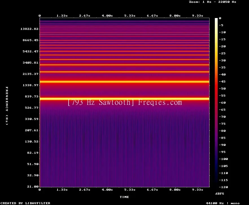Viewport: 249px width, 205px height.
Task: Click the 3405.81 frequency label
Action: point(30,63)
